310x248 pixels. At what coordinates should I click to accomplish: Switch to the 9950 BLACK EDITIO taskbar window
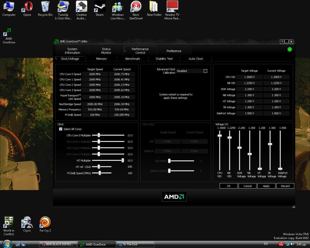coord(58,244)
